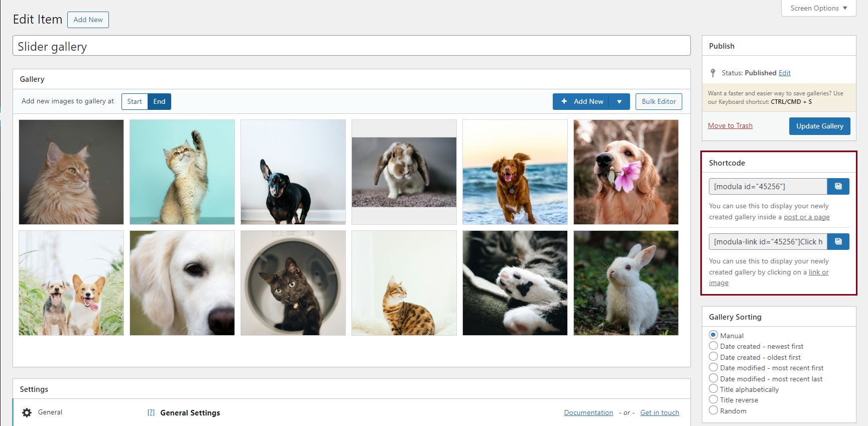This screenshot has width=868, height=426.
Task: Expand Screen Options panel
Action: pos(818,8)
